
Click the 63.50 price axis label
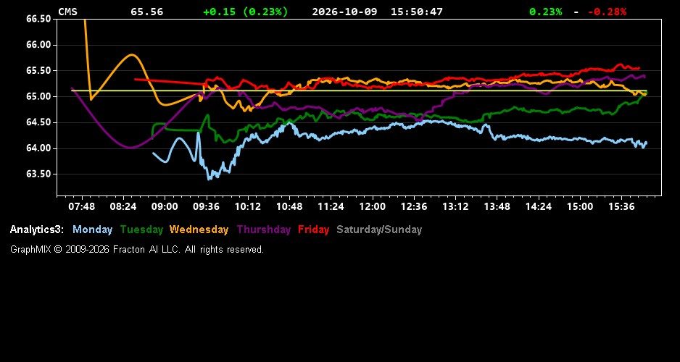pyautogui.click(x=38, y=174)
